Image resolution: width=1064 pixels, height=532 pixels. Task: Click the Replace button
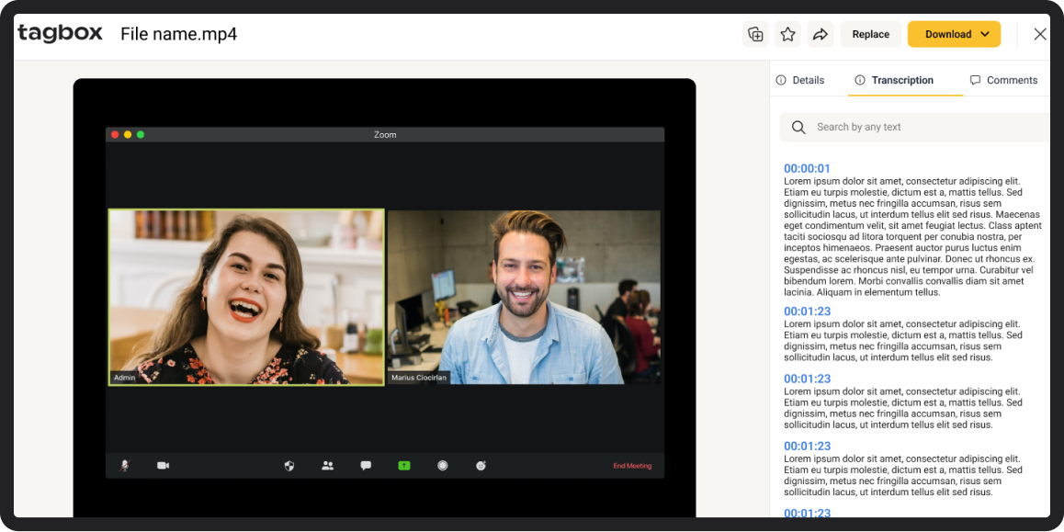(x=870, y=35)
